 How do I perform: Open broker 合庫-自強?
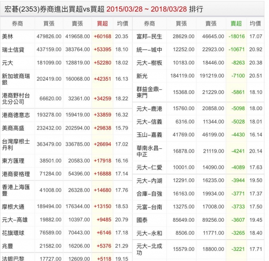149,194
